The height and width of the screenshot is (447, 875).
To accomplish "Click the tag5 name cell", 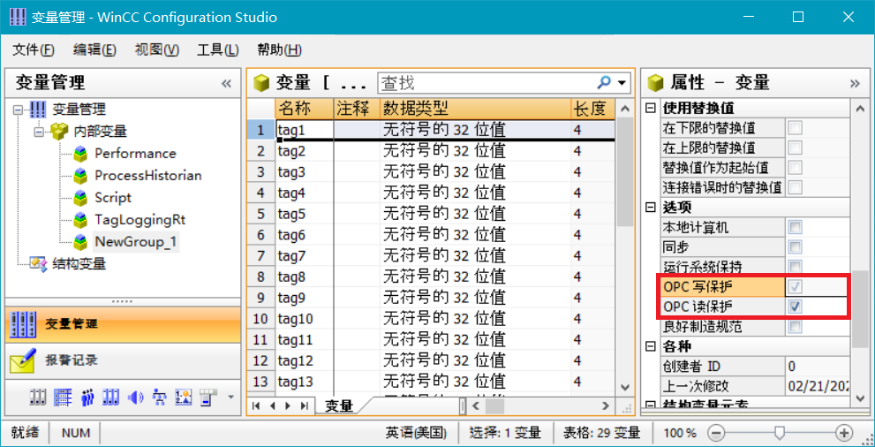I will pyautogui.click(x=304, y=214).
